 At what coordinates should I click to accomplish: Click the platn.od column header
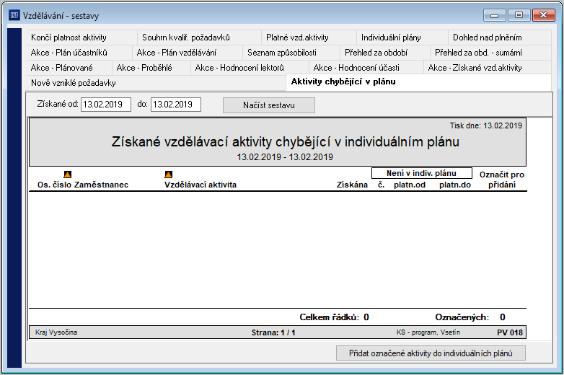(x=410, y=185)
